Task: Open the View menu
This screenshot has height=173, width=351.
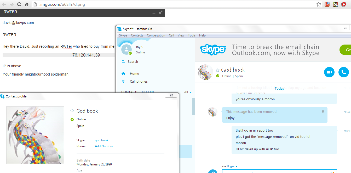Action: [x=181, y=35]
